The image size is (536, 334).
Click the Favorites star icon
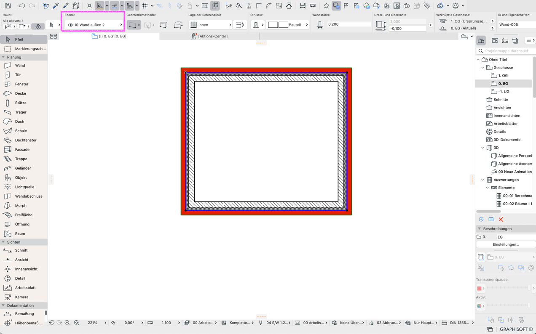pos(326,6)
